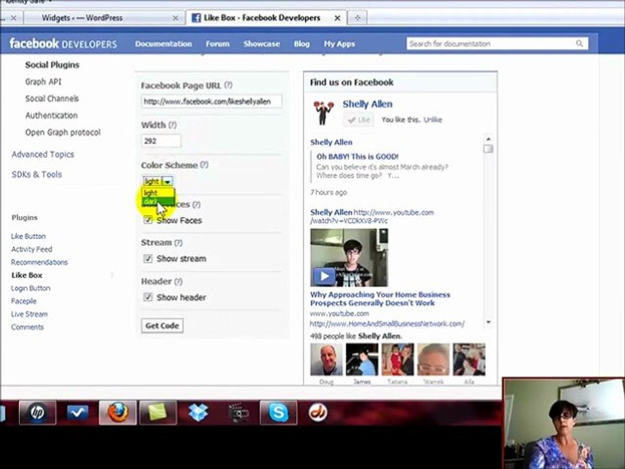Open the Facepile plugin link
This screenshot has width=625, height=469.
point(24,301)
